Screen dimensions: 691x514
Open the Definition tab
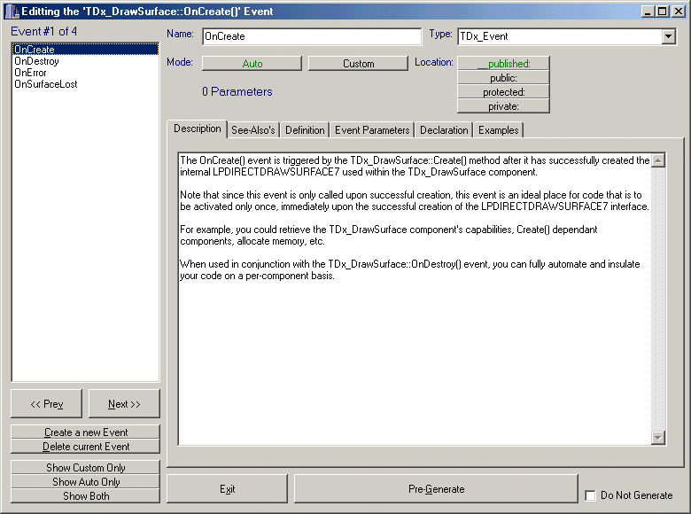(x=305, y=130)
